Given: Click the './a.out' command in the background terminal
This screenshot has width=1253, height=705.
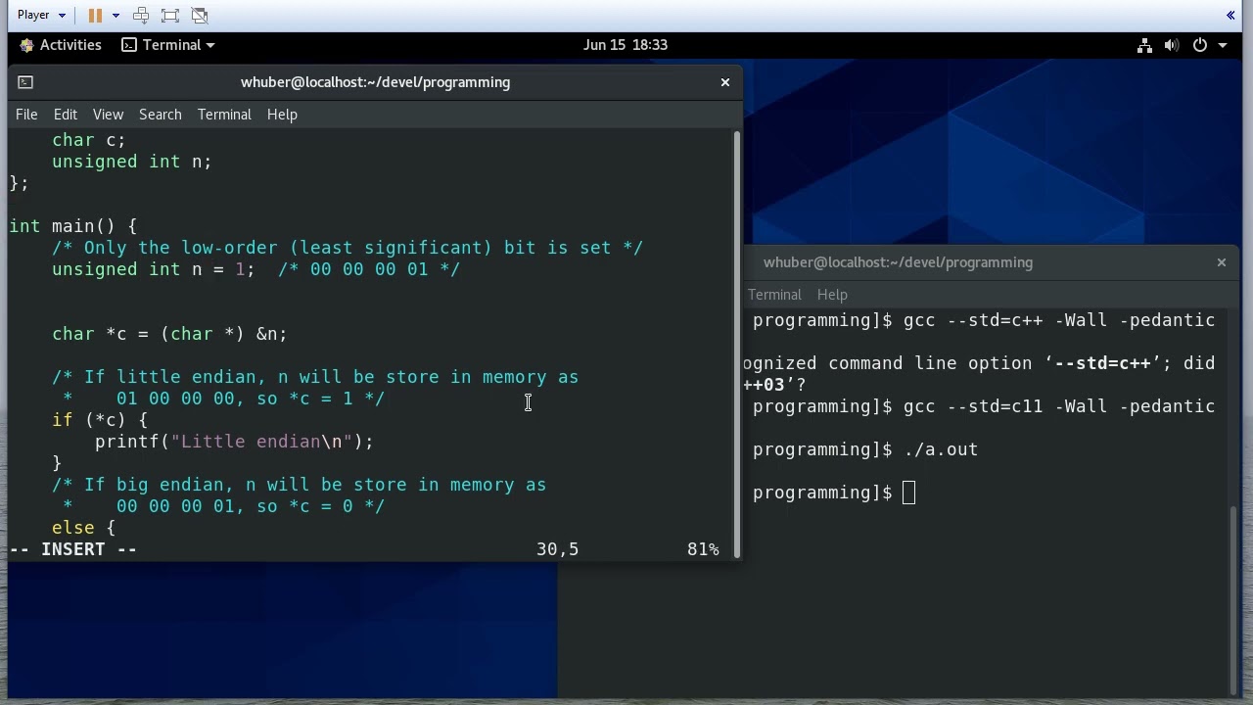Looking at the screenshot, I should pyautogui.click(x=941, y=449).
